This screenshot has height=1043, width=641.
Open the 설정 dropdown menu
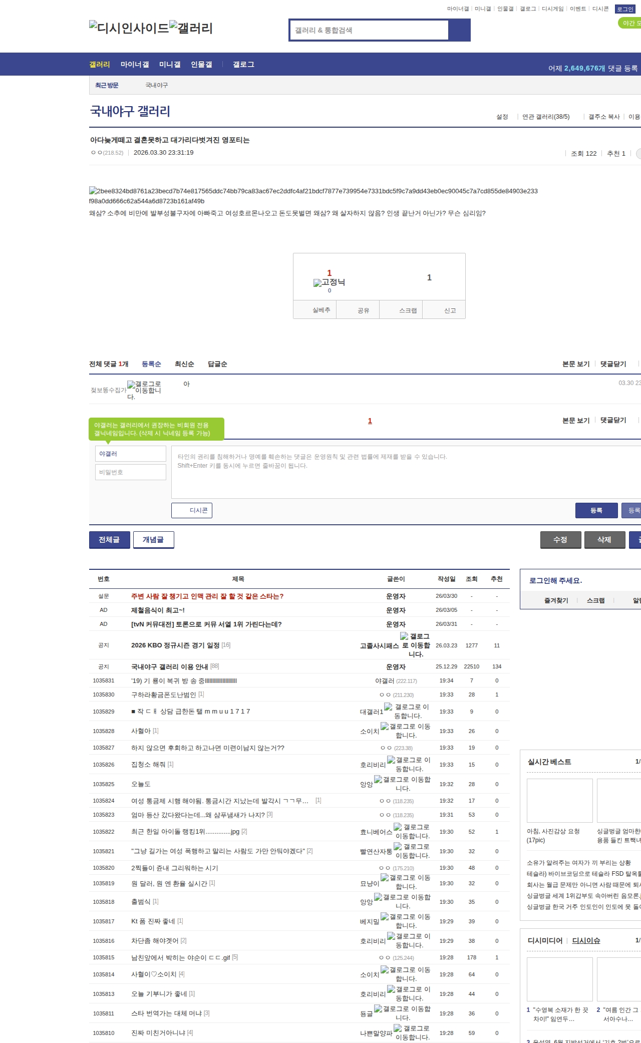tap(502, 117)
